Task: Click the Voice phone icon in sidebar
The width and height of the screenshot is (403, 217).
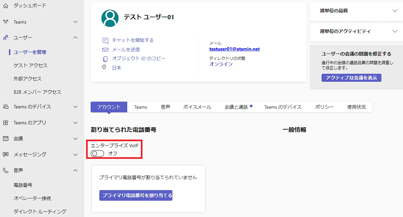Action: 6,170
